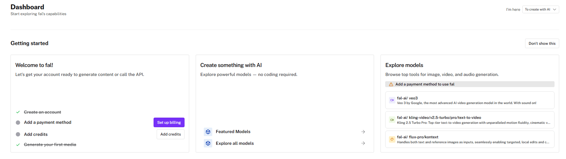The width and height of the screenshot is (566, 159).
Task: Click the flux-pro/kontext model icon
Action: (392, 139)
